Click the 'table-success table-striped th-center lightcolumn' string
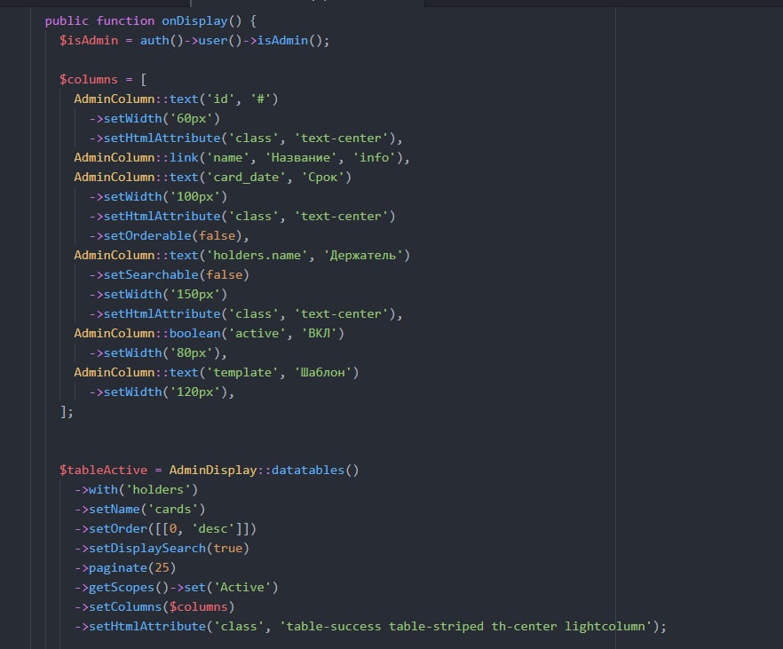The height and width of the screenshot is (649, 783). click(x=465, y=626)
